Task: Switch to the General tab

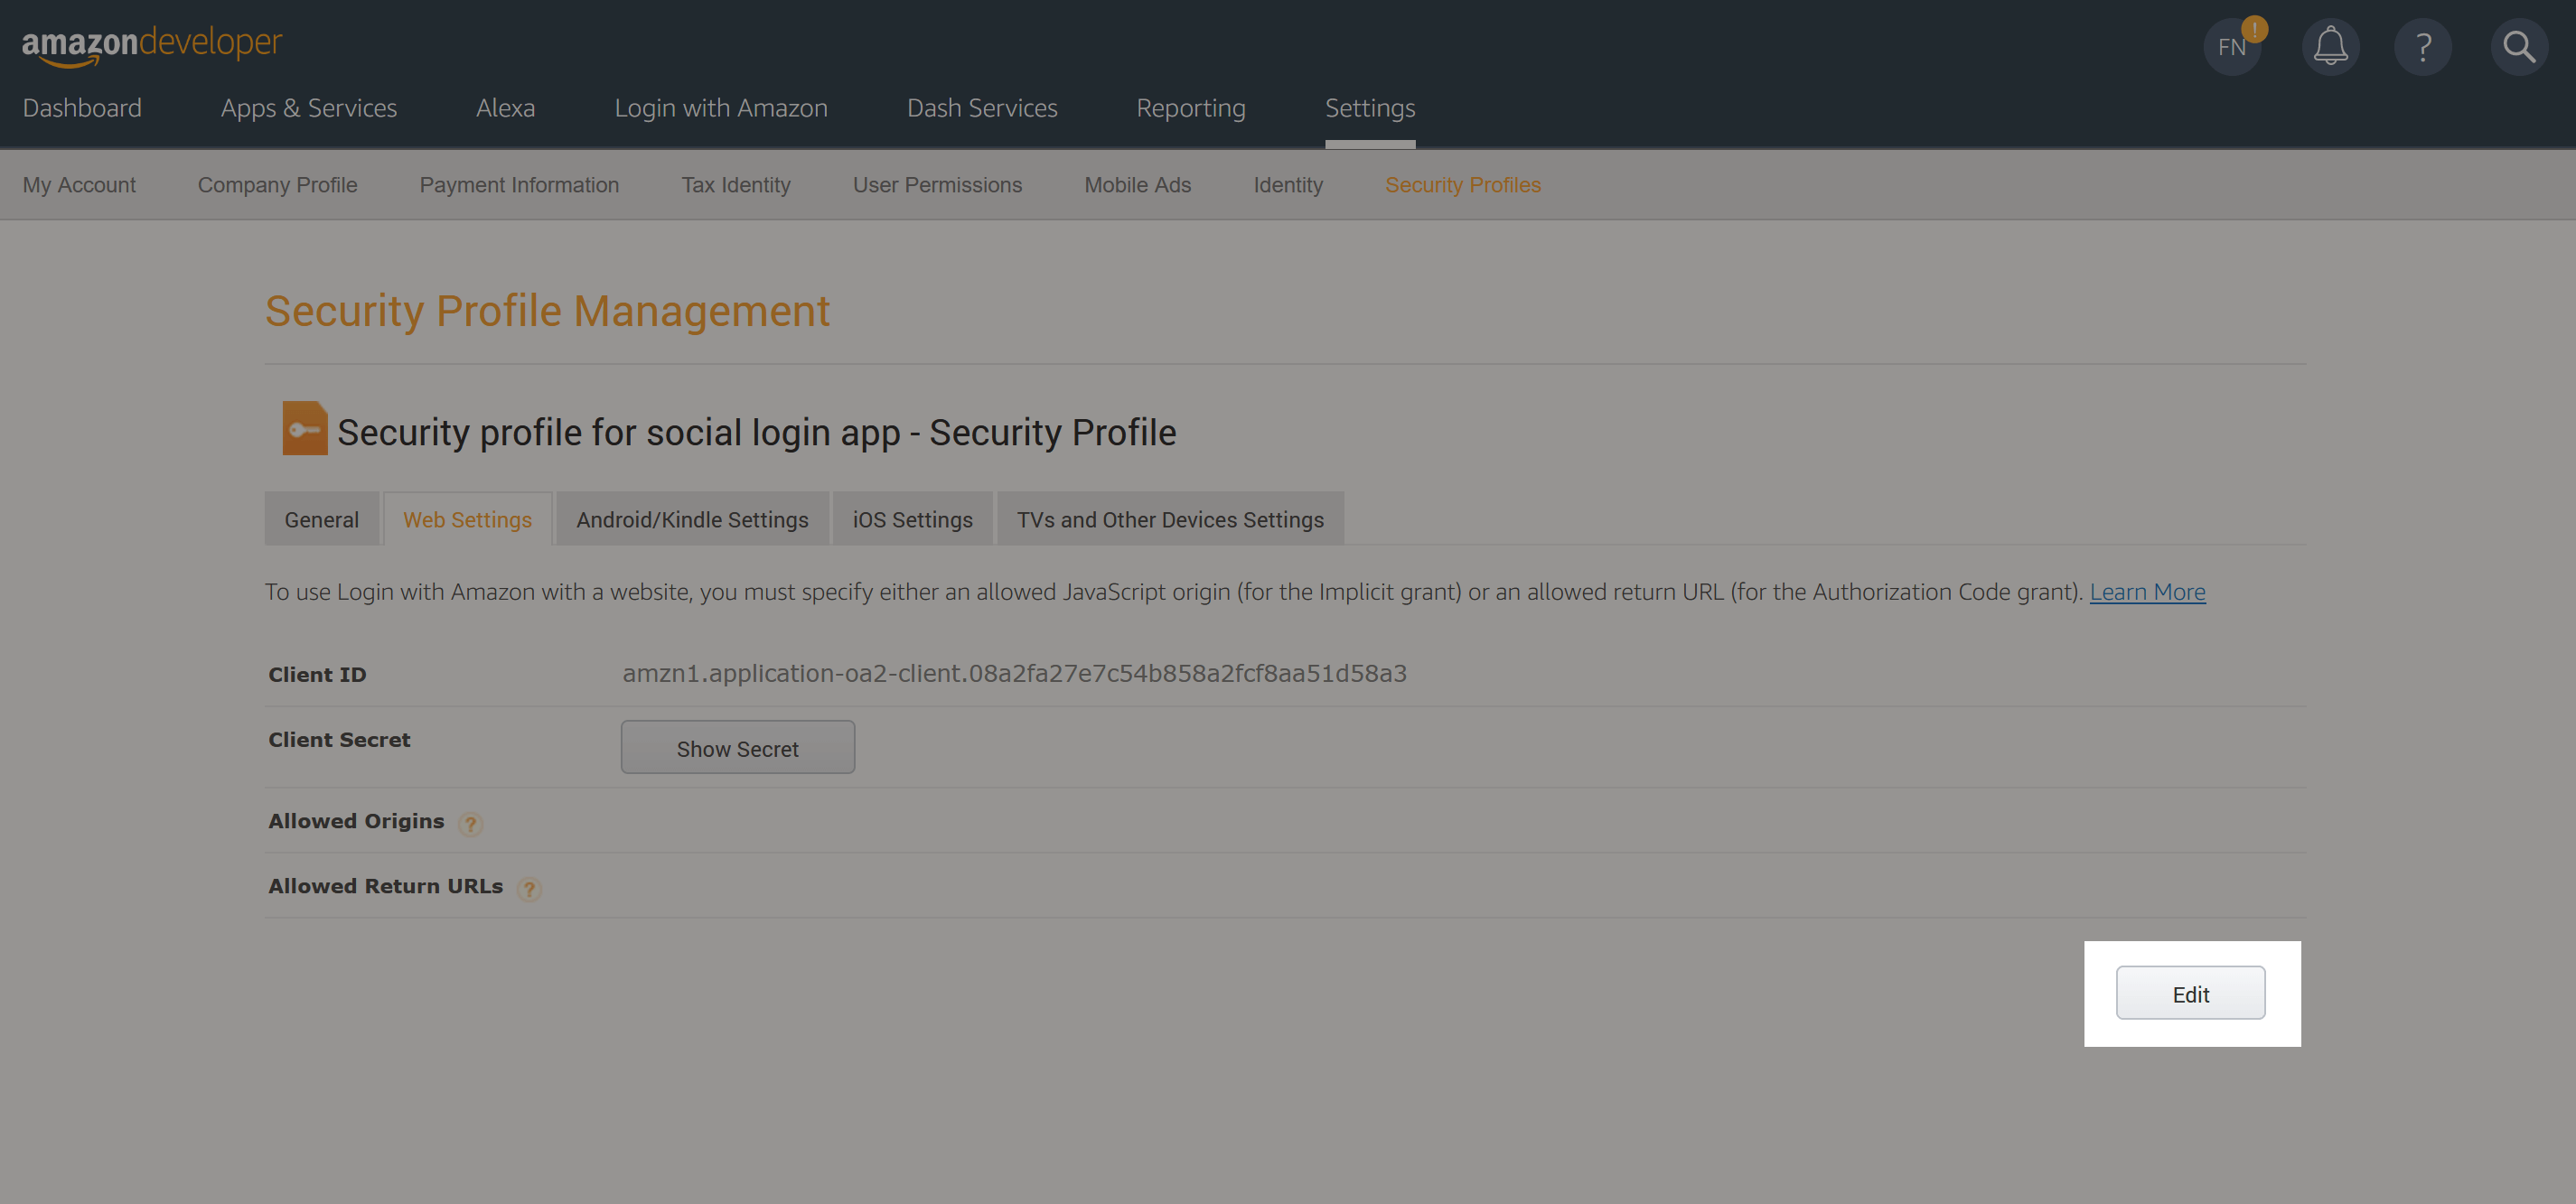Action: [x=322, y=519]
